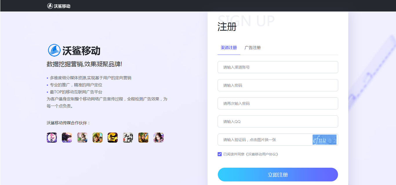Open the purple calligraphy game icon

point(52,137)
